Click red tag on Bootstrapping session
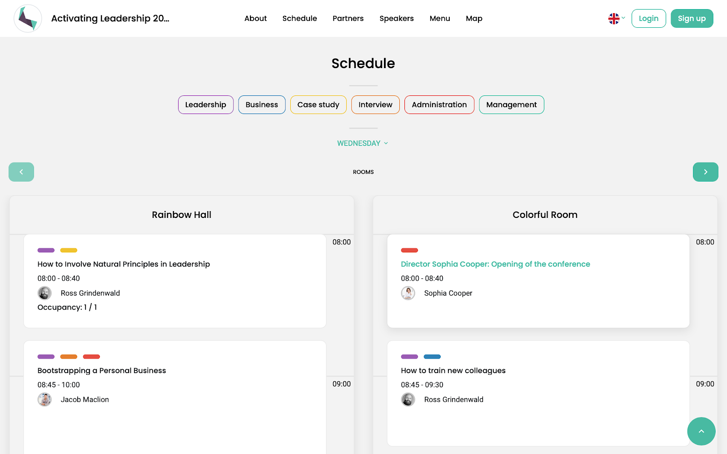The height and width of the screenshot is (454, 727). (x=91, y=356)
